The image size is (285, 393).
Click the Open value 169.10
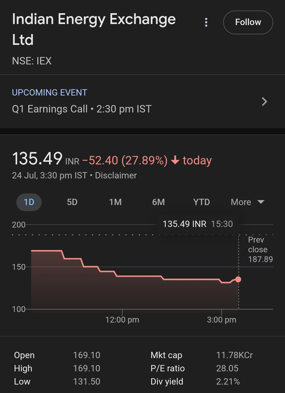pos(87,355)
